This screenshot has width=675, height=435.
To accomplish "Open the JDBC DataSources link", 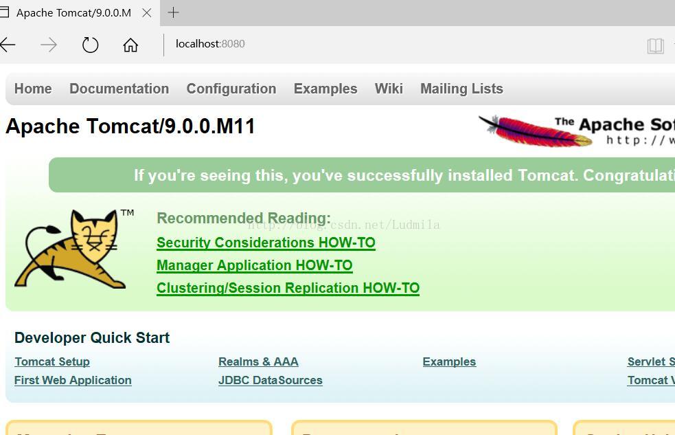I will [271, 380].
